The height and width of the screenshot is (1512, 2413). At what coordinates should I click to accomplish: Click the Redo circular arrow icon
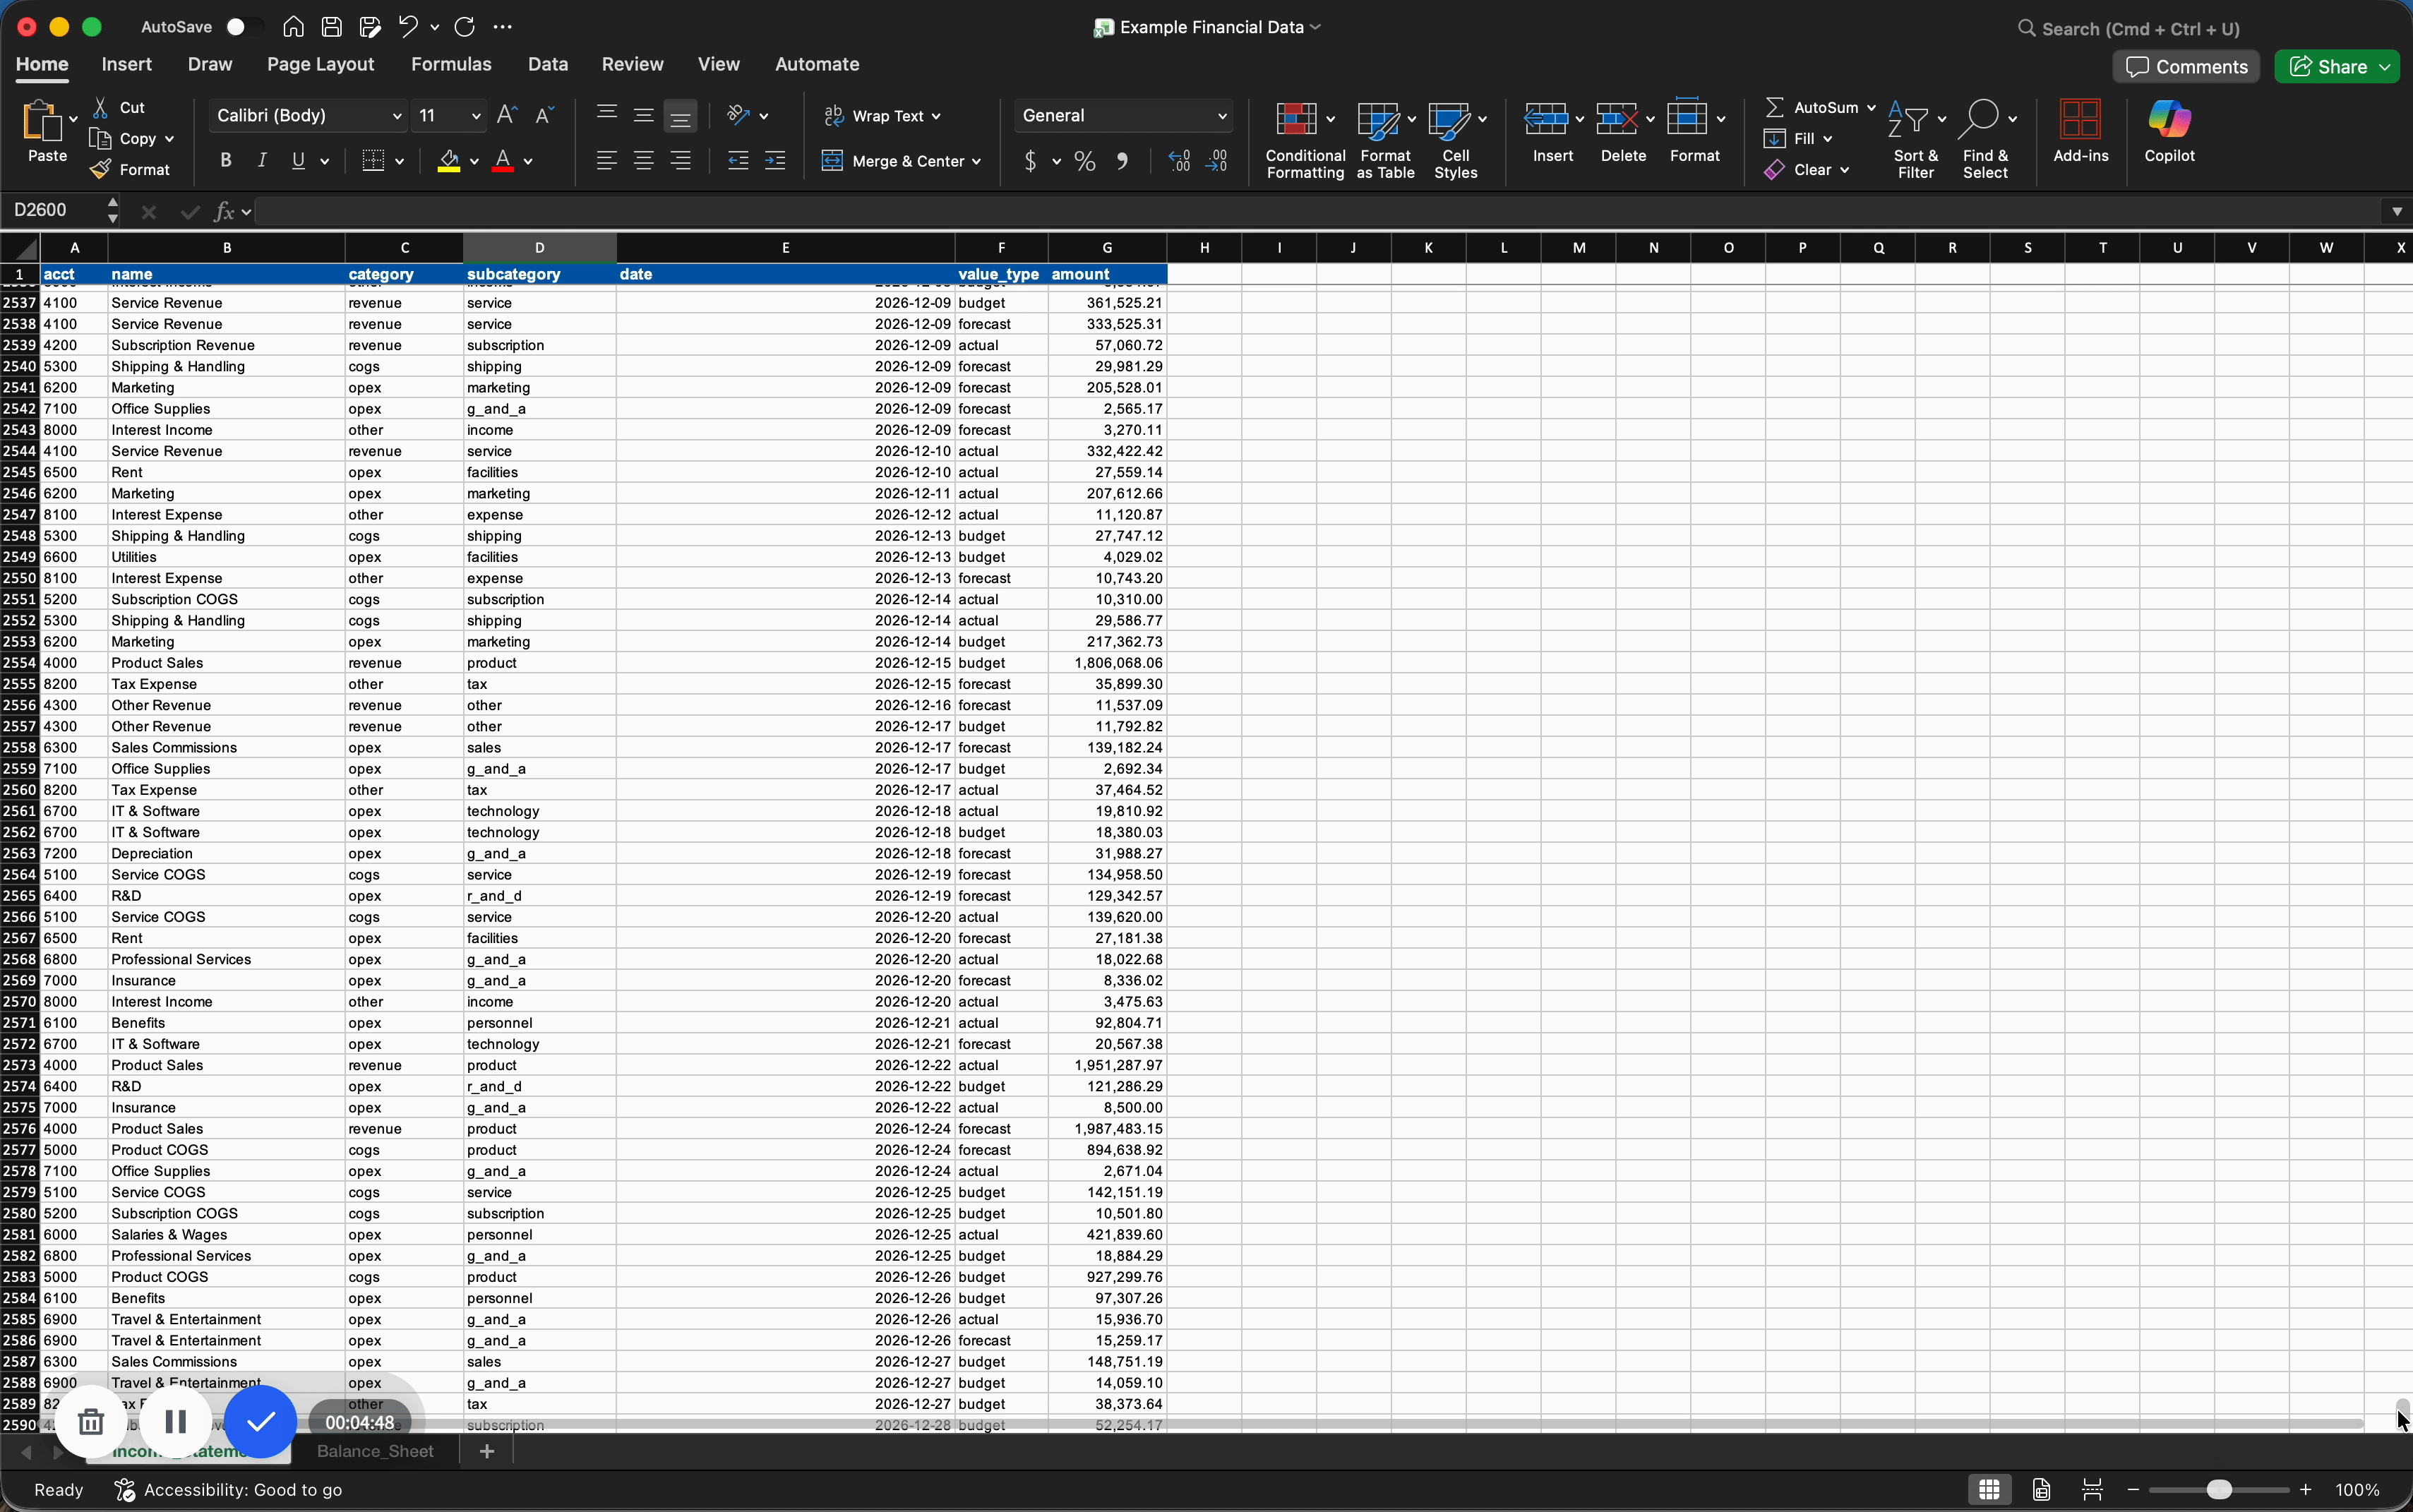click(465, 27)
